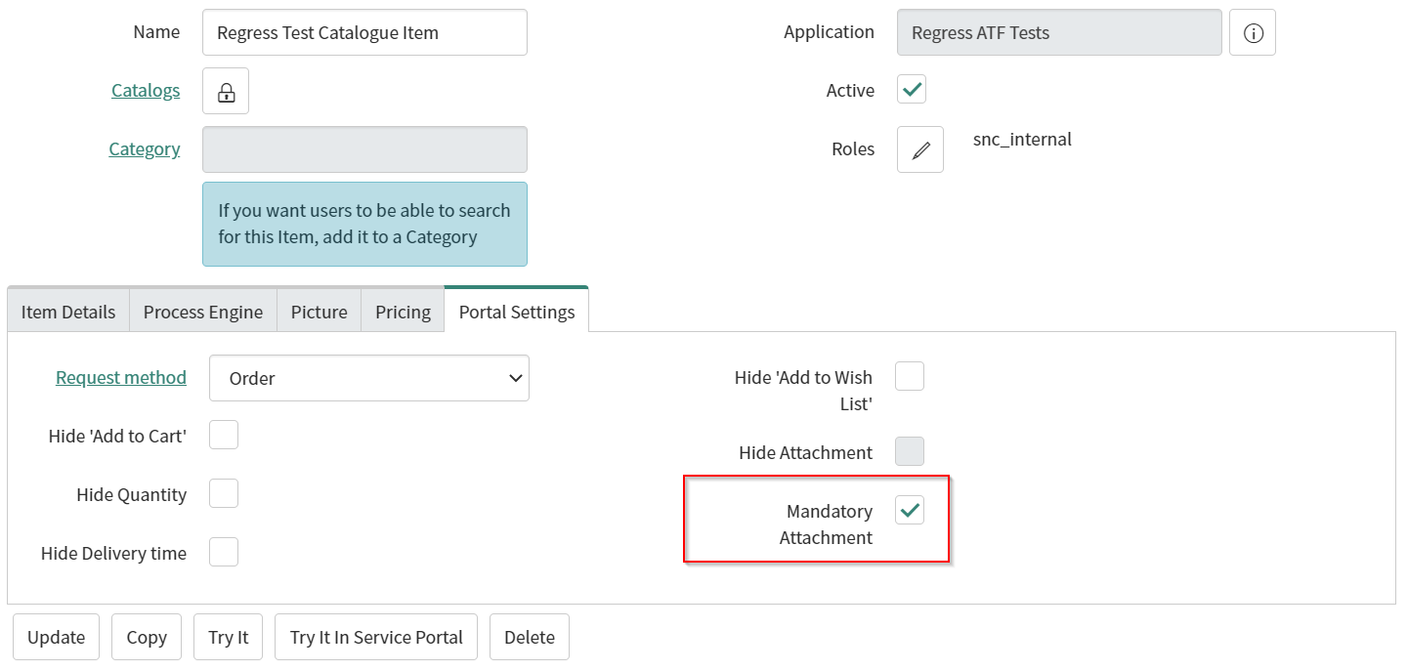Select the Picture tab
Screen dimensions: 1408x671
[x=319, y=313]
